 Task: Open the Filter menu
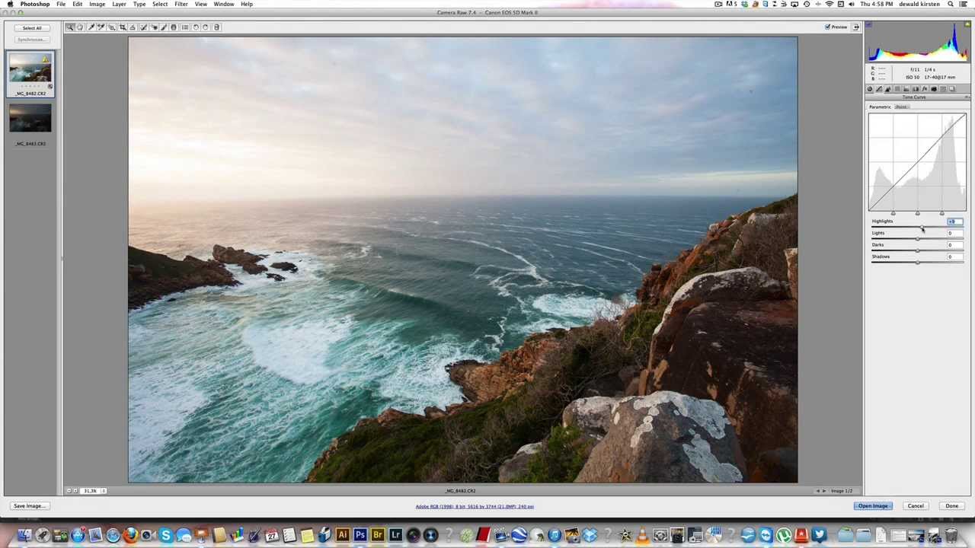[x=181, y=4]
